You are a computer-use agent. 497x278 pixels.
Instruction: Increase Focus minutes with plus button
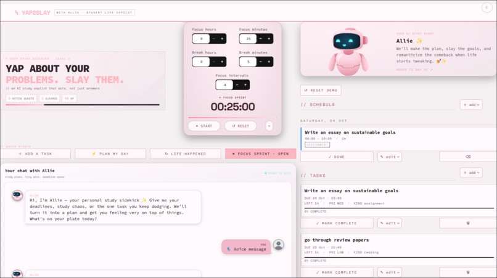pyautogui.click(x=269, y=39)
